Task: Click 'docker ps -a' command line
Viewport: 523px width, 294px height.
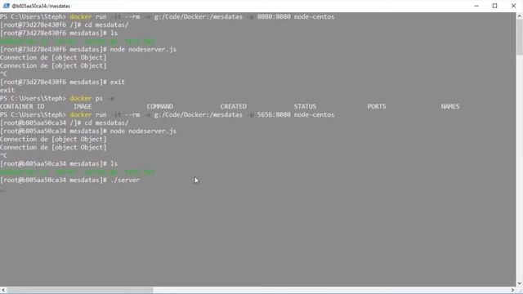Action: coord(92,98)
